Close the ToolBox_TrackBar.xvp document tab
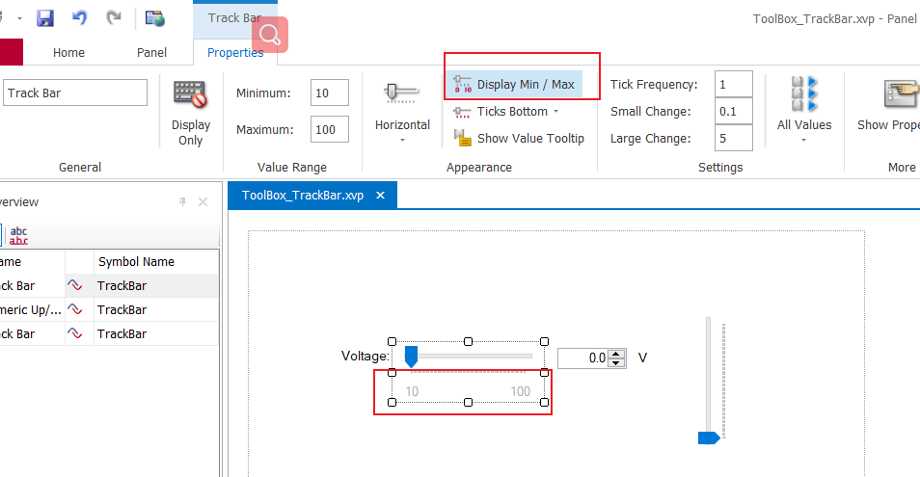The height and width of the screenshot is (477, 920). pyautogui.click(x=381, y=196)
